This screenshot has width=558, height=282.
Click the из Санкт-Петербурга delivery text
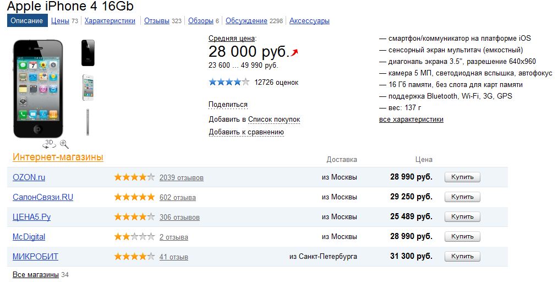(x=323, y=256)
